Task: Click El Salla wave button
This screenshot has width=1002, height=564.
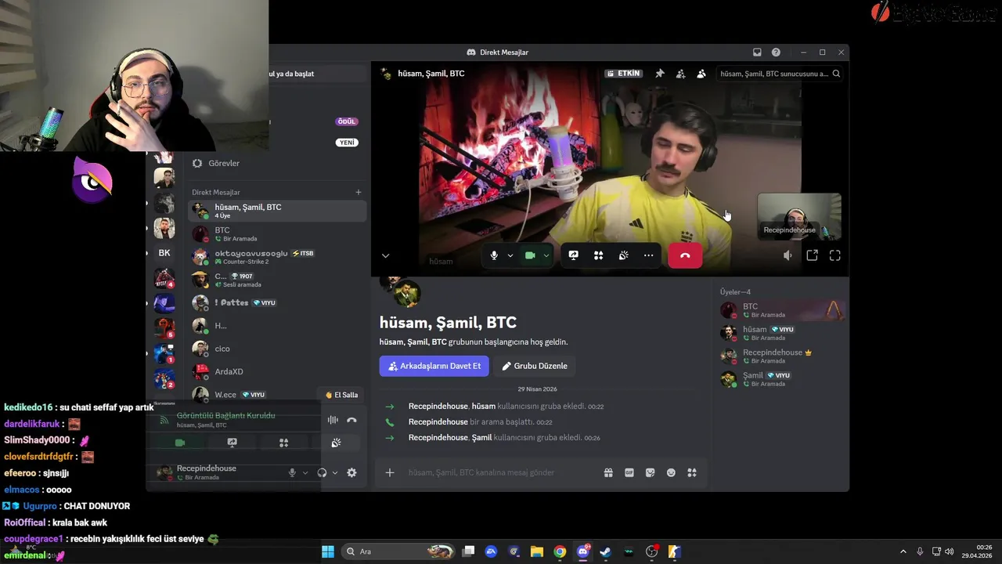Action: [x=341, y=395]
